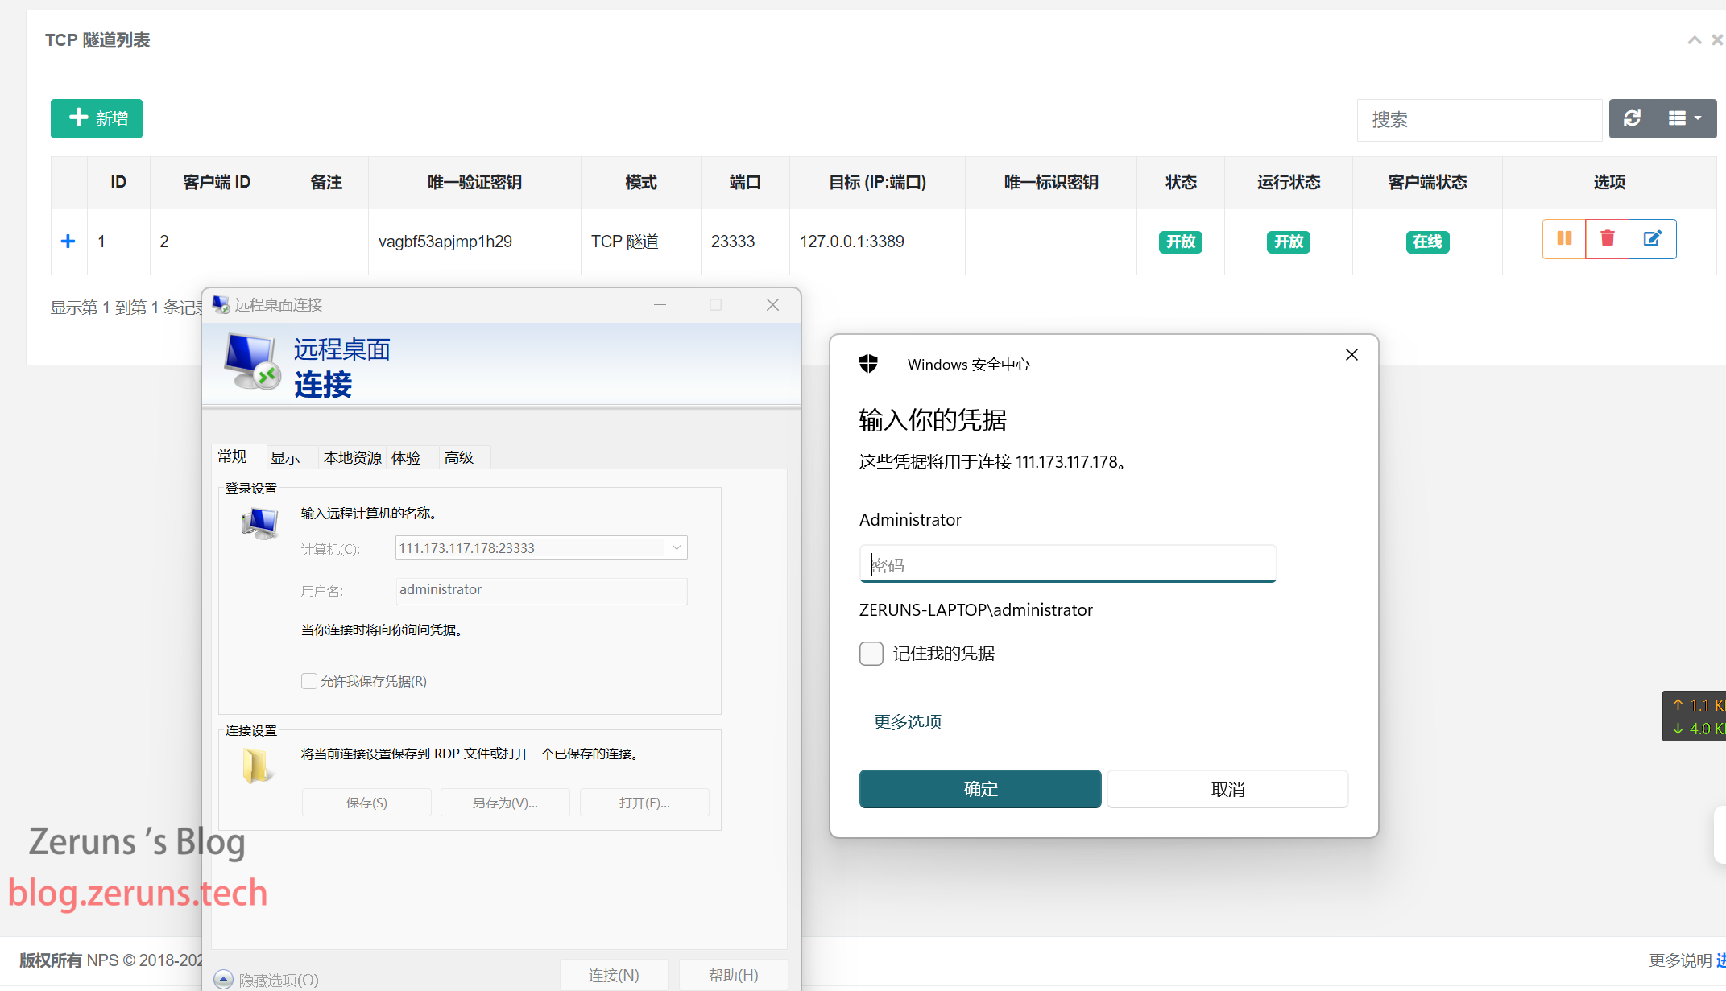
Task: Switch to the Display (显示) tab
Action: [285, 458]
